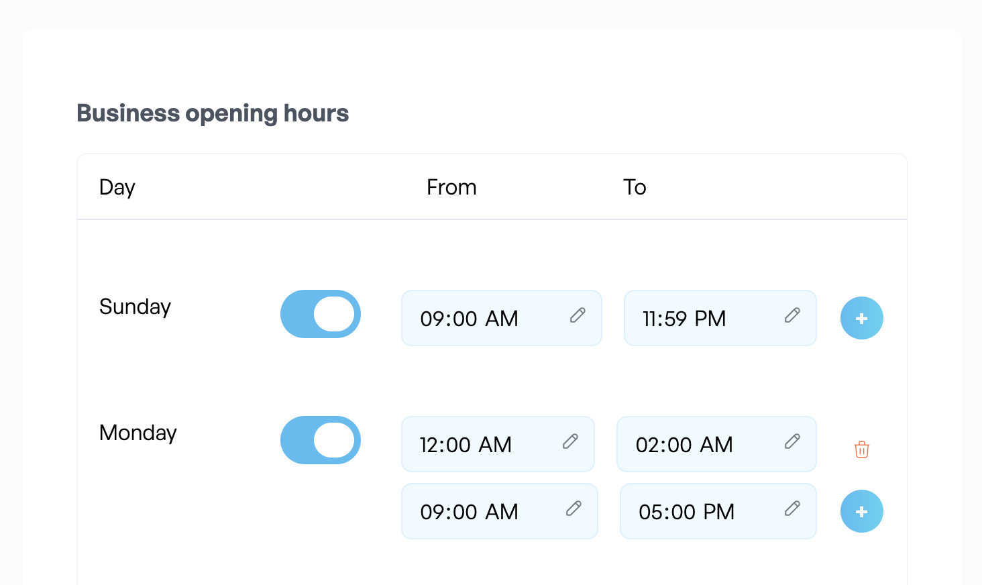Add another time slot for Monday
Image resolution: width=982 pixels, height=585 pixels.
tap(862, 511)
